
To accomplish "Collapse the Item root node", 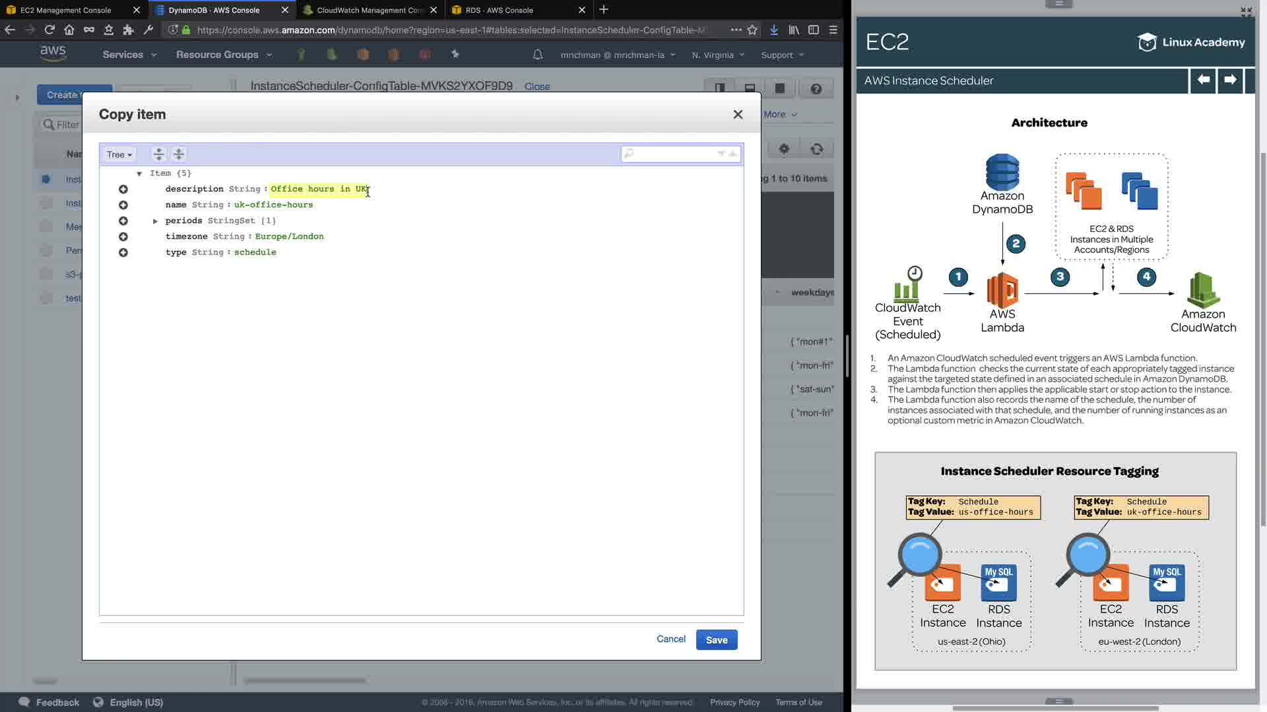I will point(139,173).
